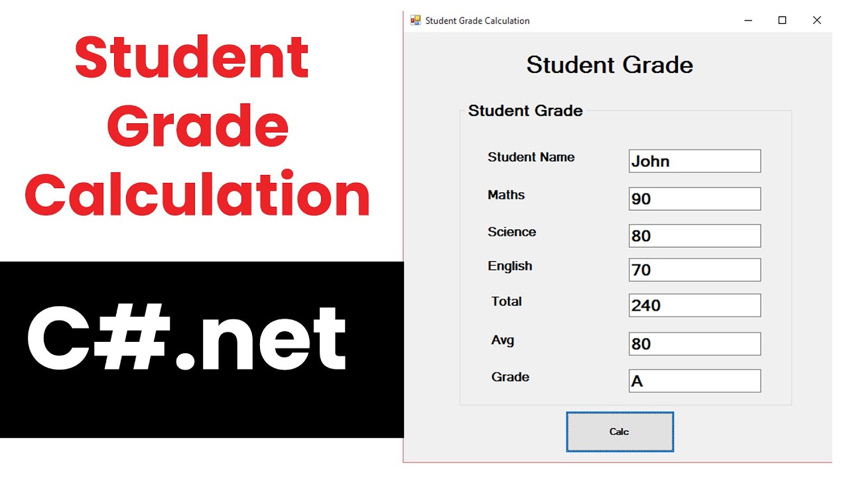Click the 'Maths' label

(x=506, y=195)
